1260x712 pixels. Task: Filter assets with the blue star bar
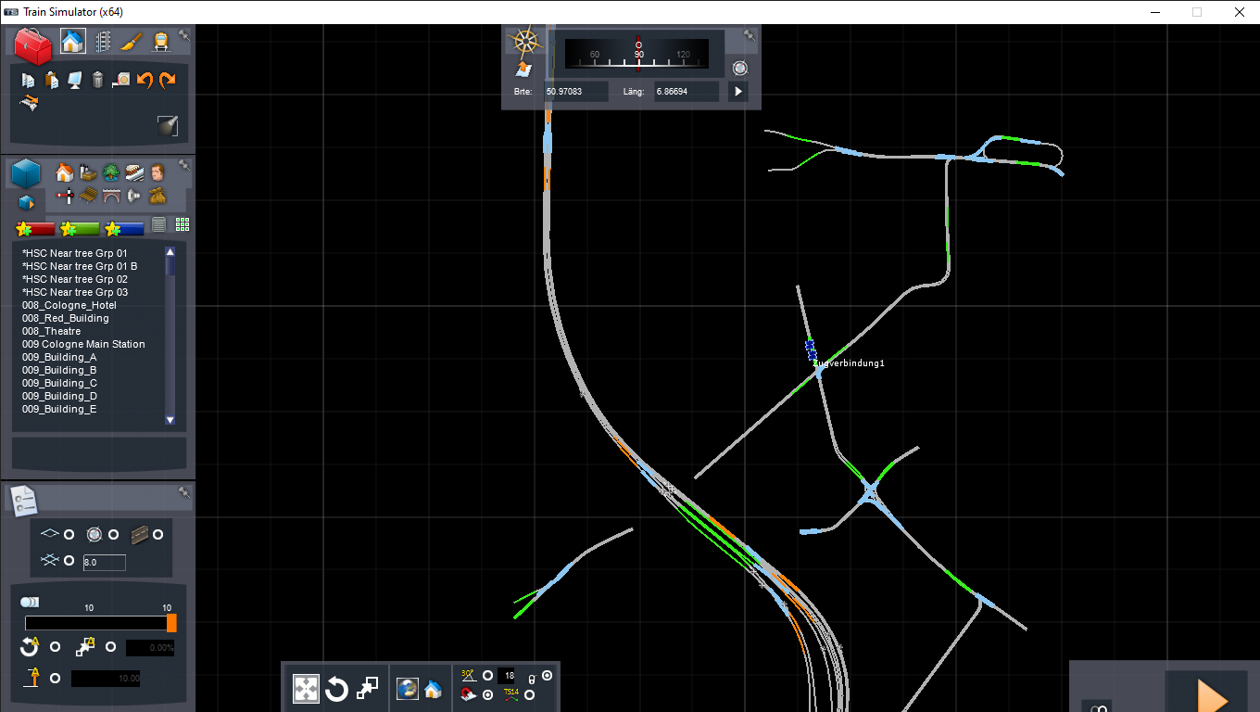click(x=124, y=228)
